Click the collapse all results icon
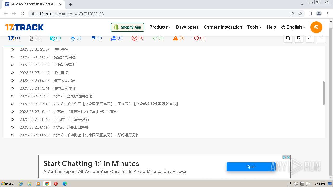 tap(321, 38)
